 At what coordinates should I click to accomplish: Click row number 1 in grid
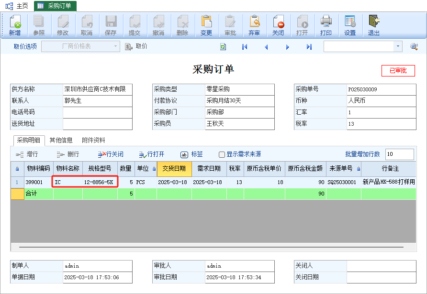coord(17,182)
